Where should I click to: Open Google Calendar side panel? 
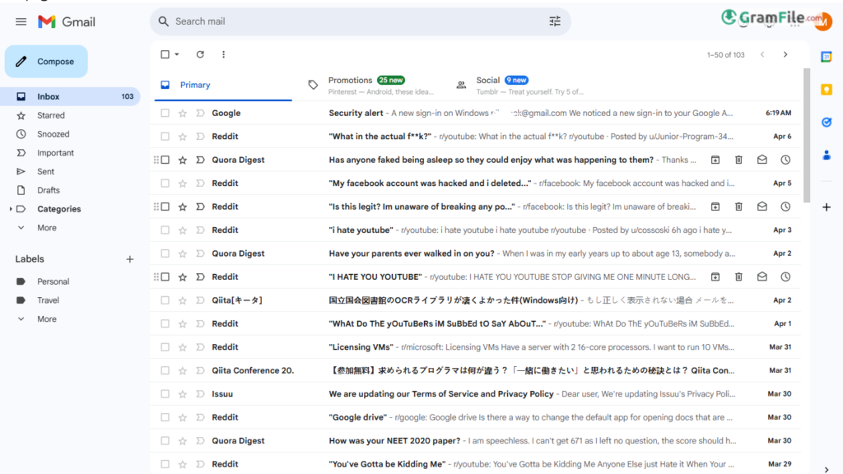[x=827, y=57]
